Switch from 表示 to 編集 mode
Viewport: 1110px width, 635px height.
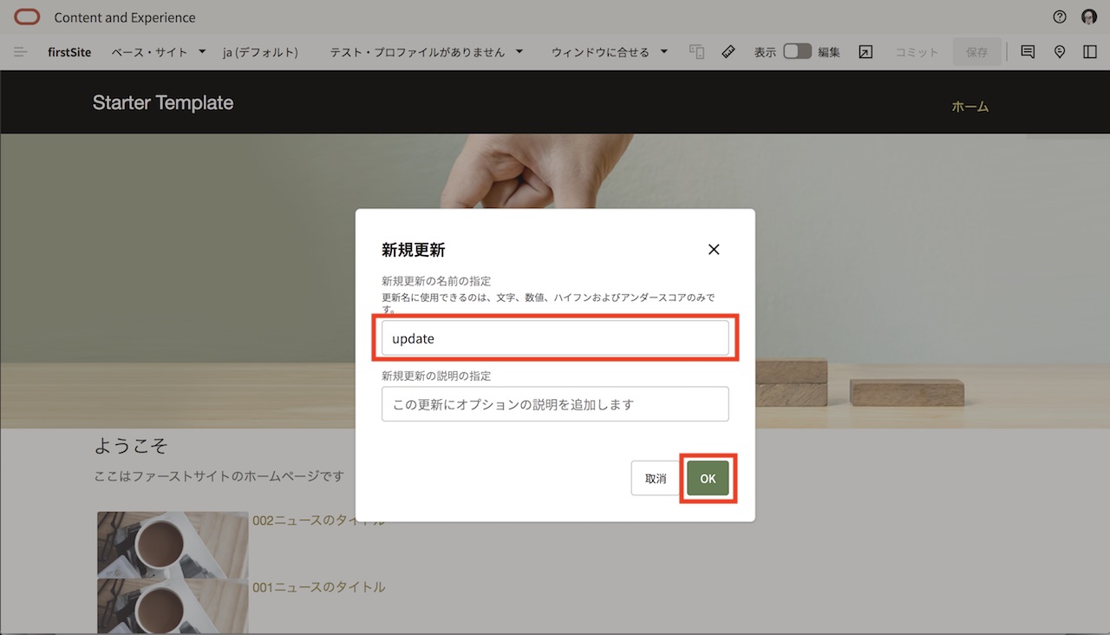797,51
